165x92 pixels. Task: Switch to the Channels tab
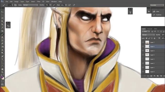pyautogui.click(x=150, y=29)
